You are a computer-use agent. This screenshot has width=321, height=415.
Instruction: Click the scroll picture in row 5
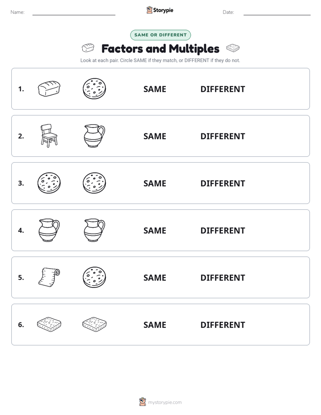click(49, 278)
